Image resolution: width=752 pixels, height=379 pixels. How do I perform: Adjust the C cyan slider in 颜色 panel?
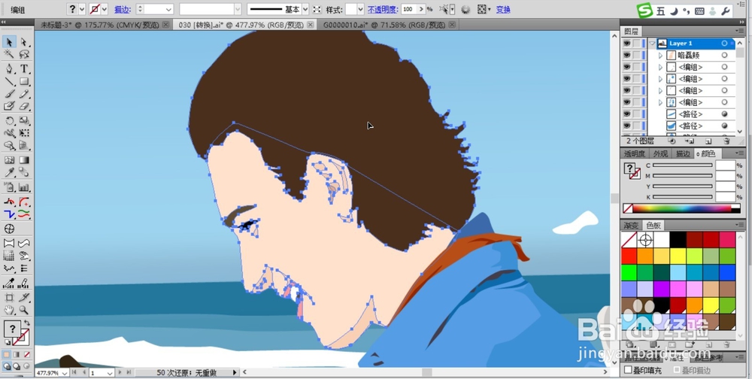[683, 165]
